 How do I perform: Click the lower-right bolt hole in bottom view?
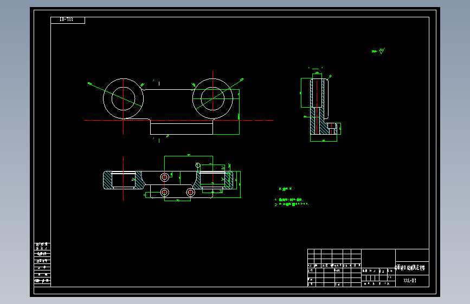(x=191, y=192)
